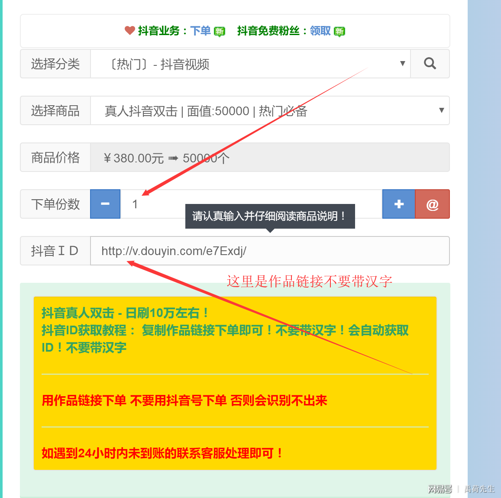Click the red @ button

pyautogui.click(x=432, y=204)
